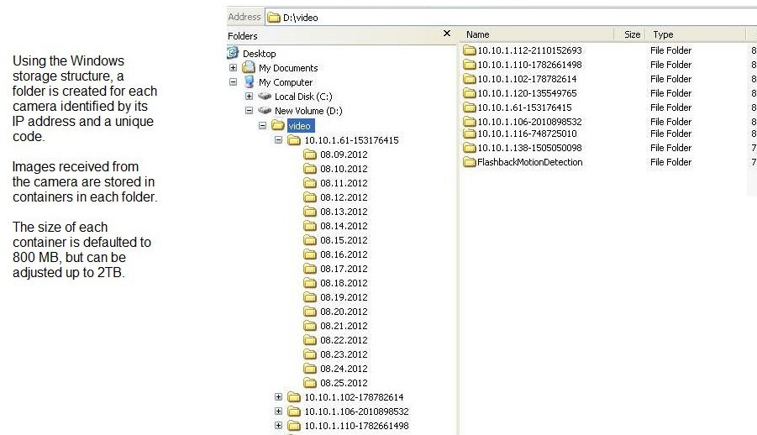Collapse the My Computer tree node
Screen dimensions: 757x435
pos(233,82)
